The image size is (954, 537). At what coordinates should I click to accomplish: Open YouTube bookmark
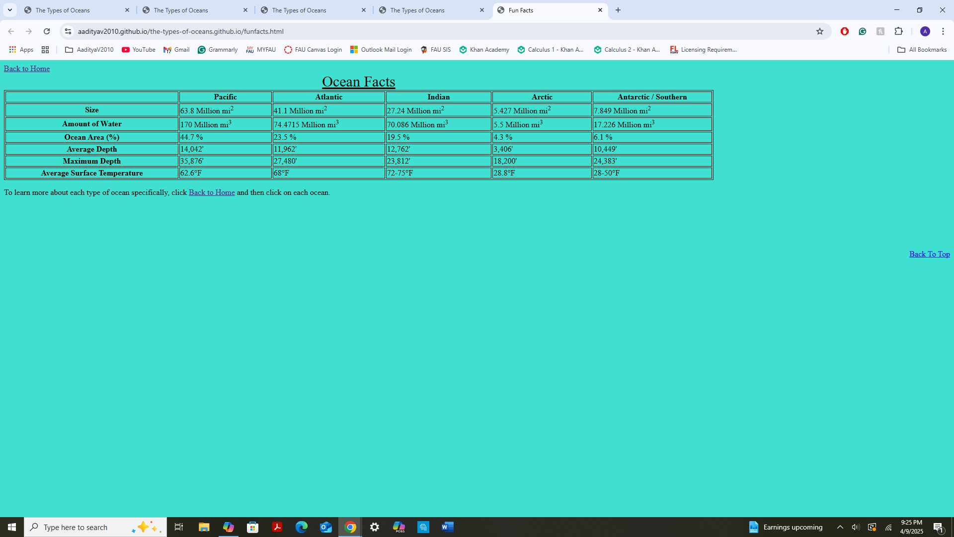[x=139, y=50]
